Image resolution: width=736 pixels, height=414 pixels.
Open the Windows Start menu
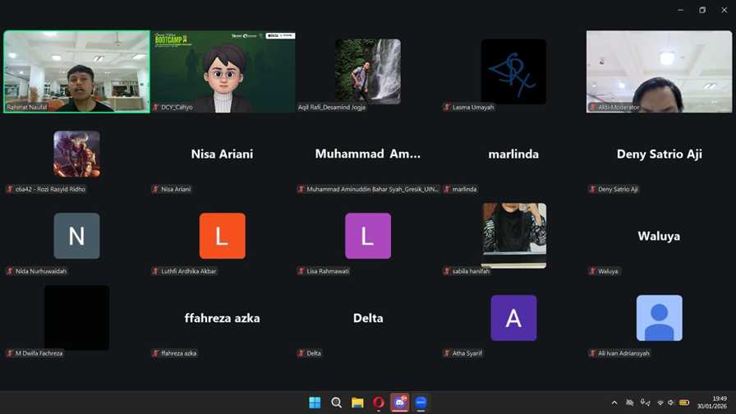point(315,402)
